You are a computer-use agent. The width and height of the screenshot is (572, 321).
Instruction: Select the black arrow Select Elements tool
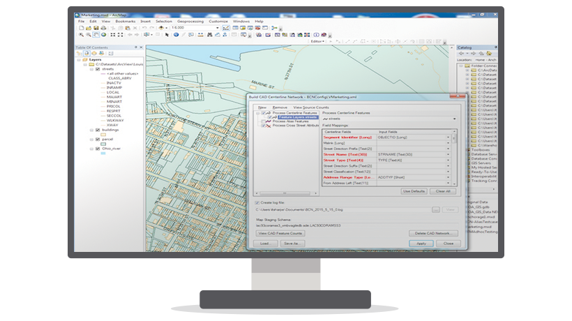(x=167, y=35)
